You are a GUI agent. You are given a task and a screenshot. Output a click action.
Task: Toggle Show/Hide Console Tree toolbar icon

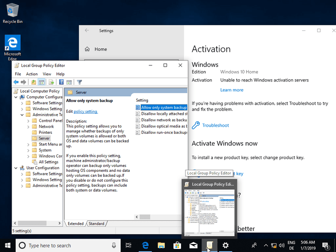tap(42, 82)
